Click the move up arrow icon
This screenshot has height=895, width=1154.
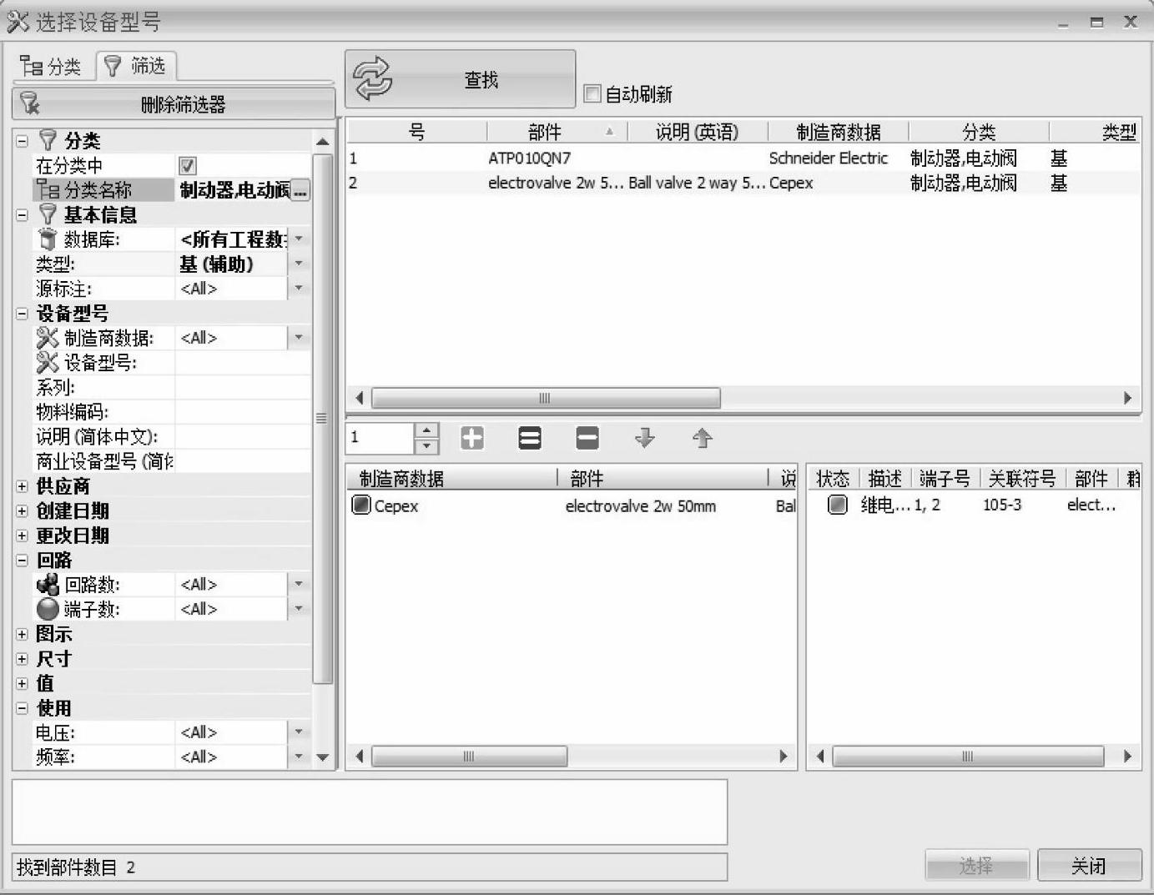tap(703, 438)
